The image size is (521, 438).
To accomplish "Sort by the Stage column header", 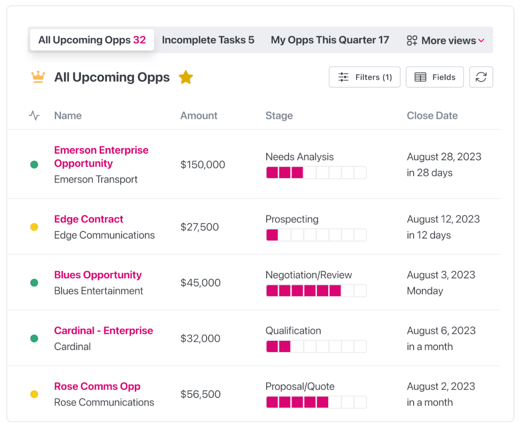I will pyautogui.click(x=279, y=115).
